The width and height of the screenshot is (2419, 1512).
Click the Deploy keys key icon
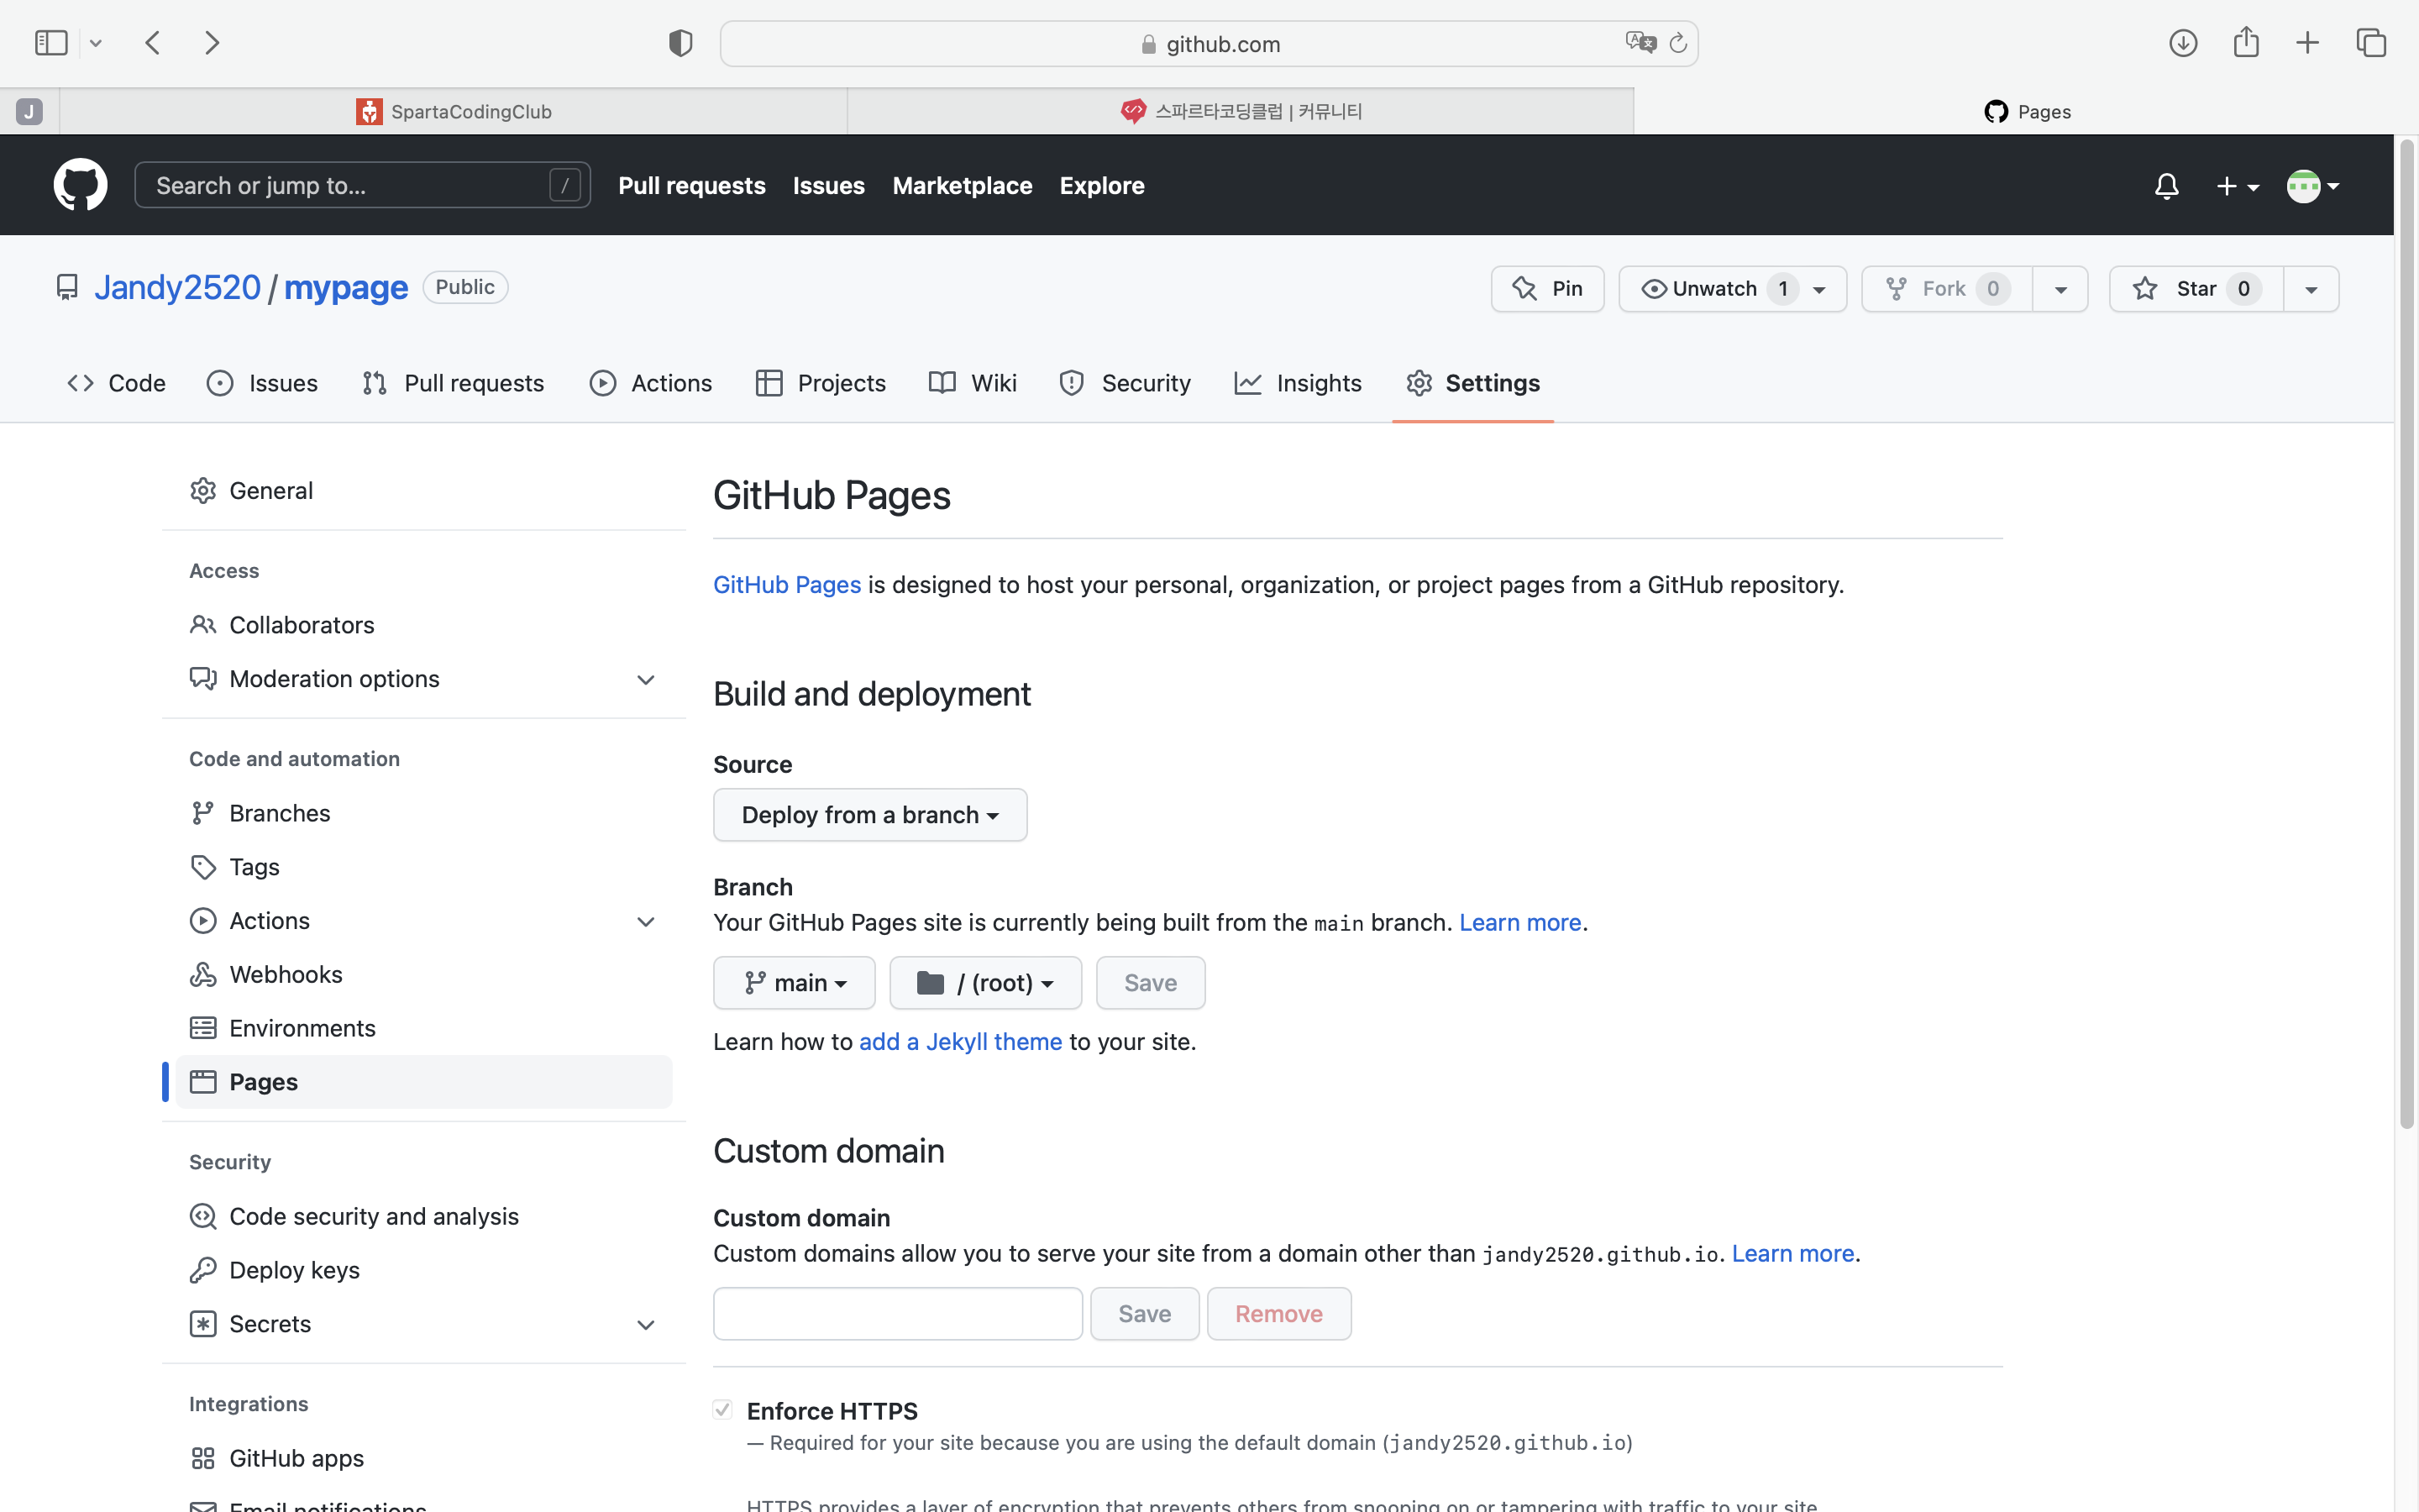coord(203,1270)
